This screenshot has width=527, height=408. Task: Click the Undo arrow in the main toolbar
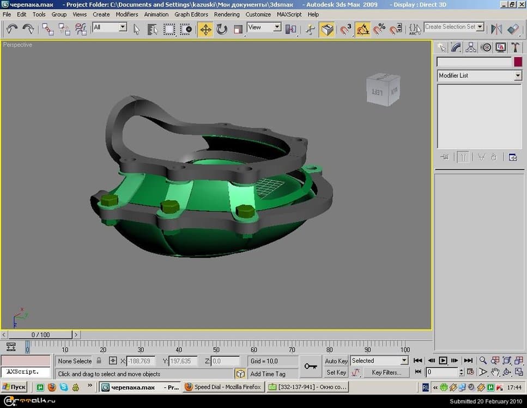pyautogui.click(x=12, y=29)
